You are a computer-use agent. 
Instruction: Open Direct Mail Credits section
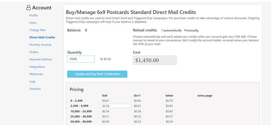(42, 37)
